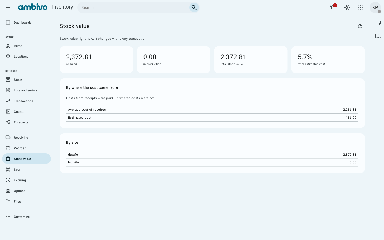Open Transactions in the sidebar
The height and width of the screenshot is (240, 384).
tap(26, 101)
